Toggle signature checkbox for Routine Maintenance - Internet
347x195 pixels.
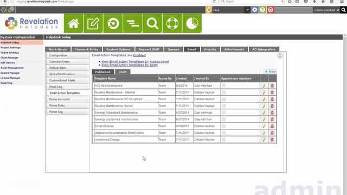(x=224, y=93)
